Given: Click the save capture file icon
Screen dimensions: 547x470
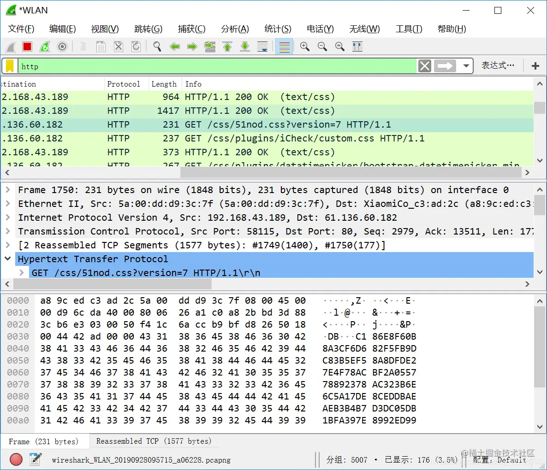Looking at the screenshot, I should click(101, 47).
